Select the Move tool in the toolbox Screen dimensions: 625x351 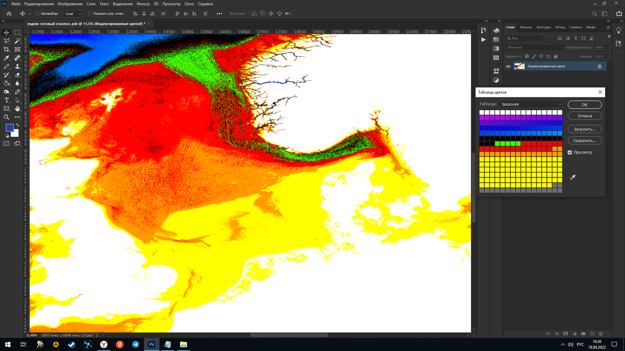tap(7, 33)
